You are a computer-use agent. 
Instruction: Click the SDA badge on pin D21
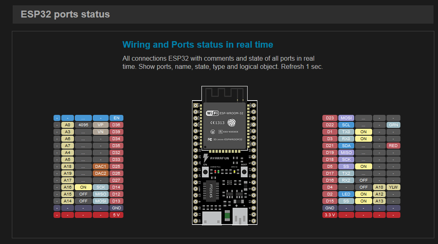point(346,145)
